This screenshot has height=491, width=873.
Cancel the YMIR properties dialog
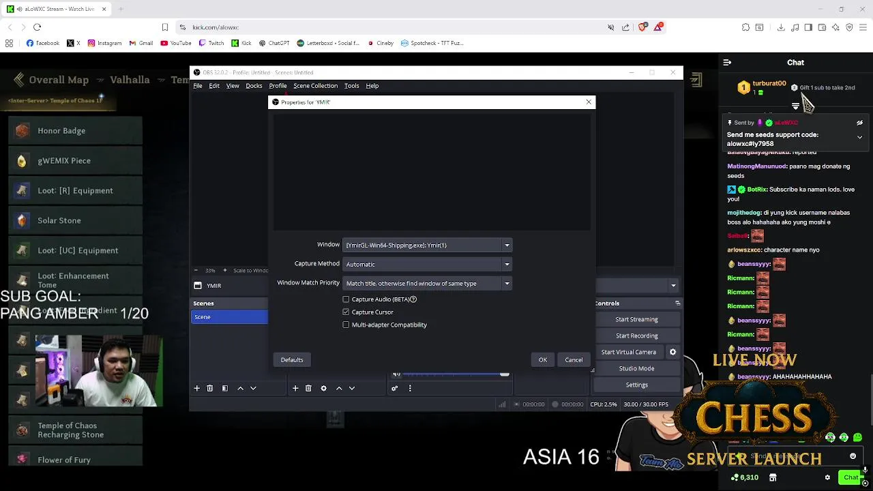pyautogui.click(x=574, y=360)
